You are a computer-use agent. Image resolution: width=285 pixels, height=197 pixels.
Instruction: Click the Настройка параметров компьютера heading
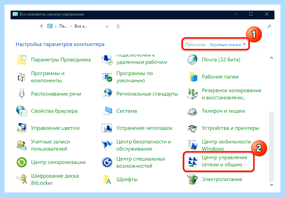(60, 44)
